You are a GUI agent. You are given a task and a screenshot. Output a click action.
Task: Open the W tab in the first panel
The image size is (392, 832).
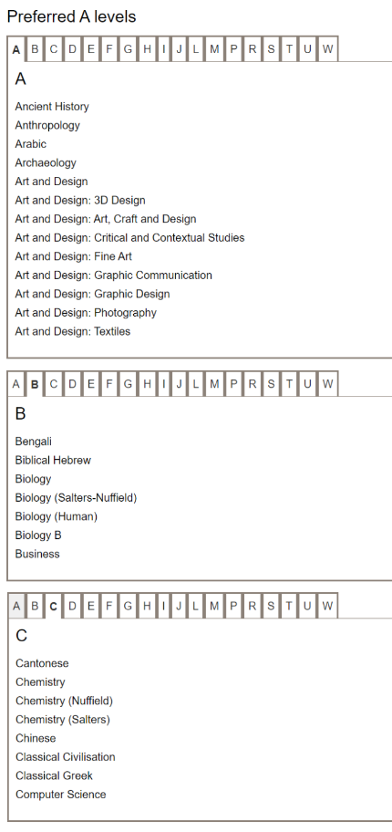point(328,49)
